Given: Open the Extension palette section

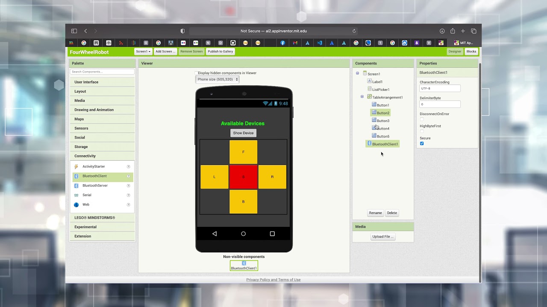Looking at the screenshot, I should pyautogui.click(x=102, y=236).
